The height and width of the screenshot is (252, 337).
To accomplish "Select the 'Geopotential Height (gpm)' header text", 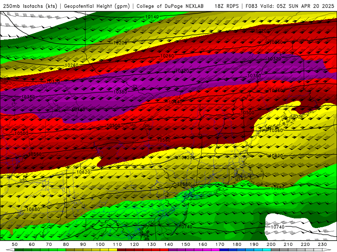I will point(97,6).
